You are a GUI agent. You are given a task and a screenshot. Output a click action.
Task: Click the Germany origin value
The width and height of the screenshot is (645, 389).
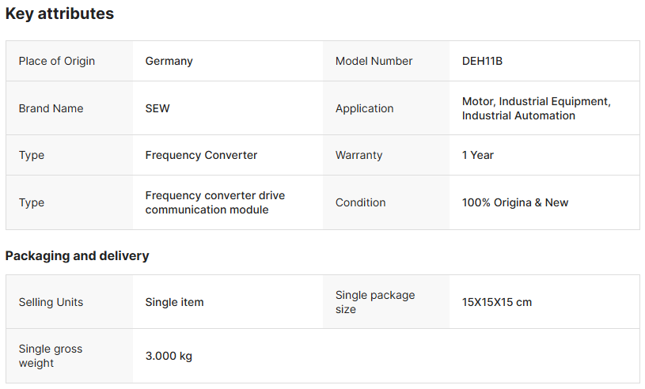tap(169, 61)
